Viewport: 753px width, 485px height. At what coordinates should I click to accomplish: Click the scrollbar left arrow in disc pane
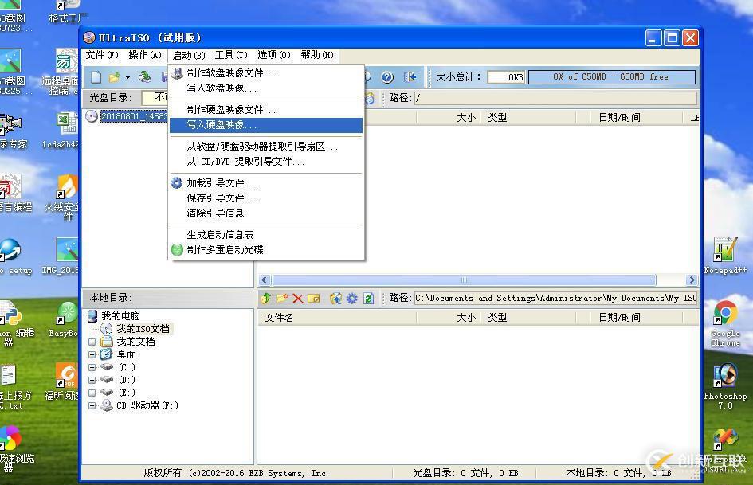tap(265, 280)
